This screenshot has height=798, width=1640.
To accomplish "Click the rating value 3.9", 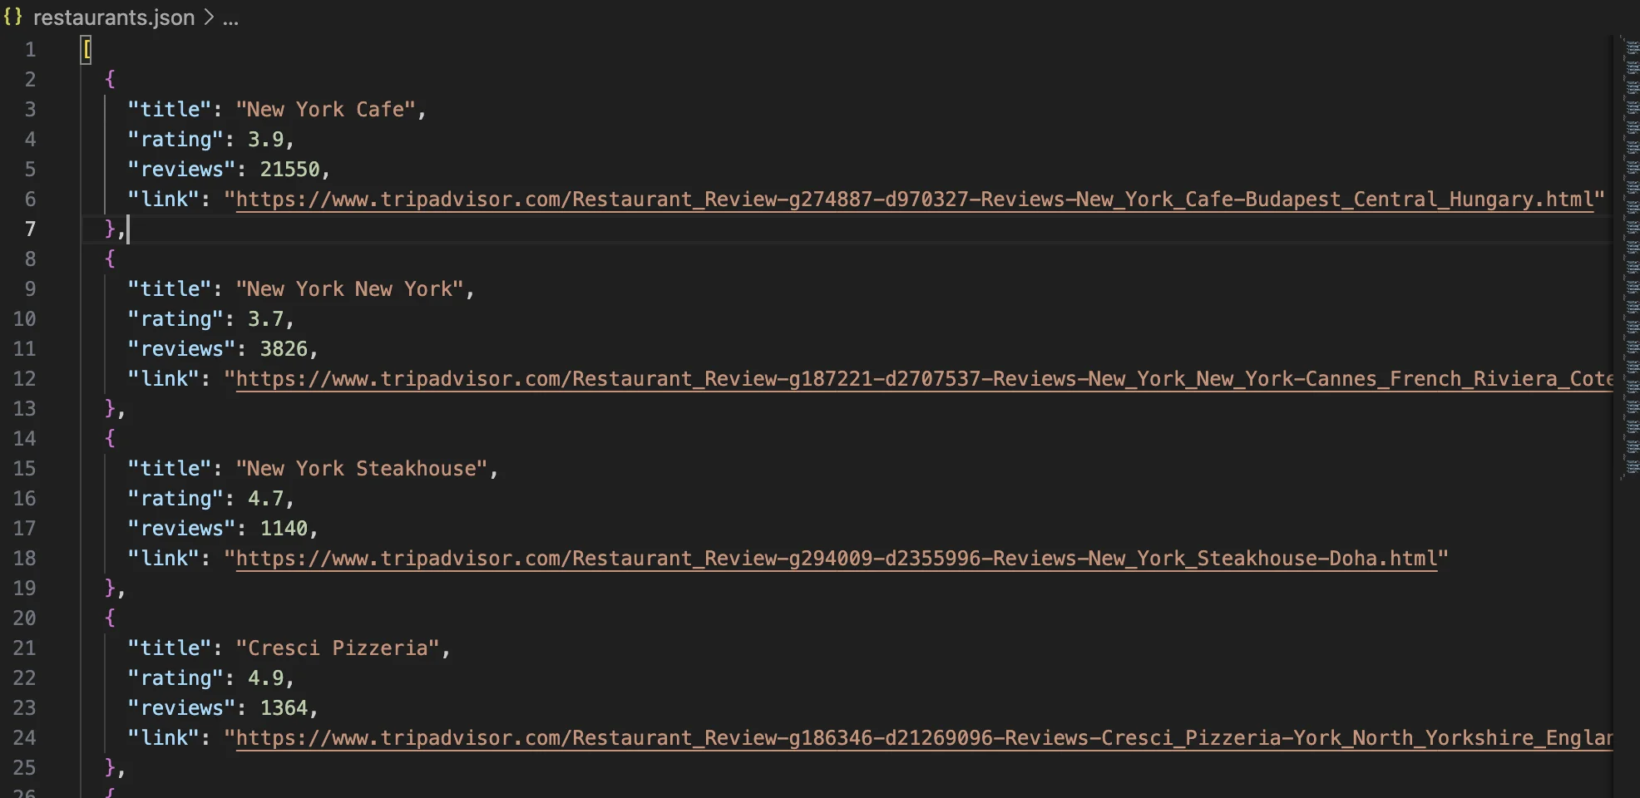I will click(265, 140).
